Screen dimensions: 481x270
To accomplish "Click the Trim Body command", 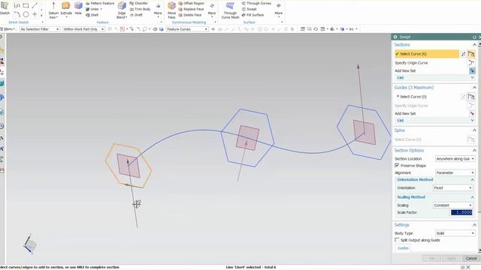I will click(140, 9).
